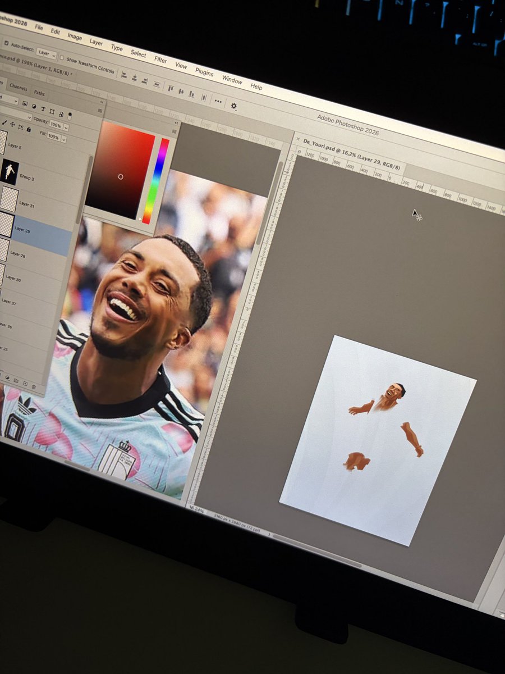Delete layer with the trash icon
This screenshot has height=674, width=505.
pyautogui.click(x=34, y=386)
